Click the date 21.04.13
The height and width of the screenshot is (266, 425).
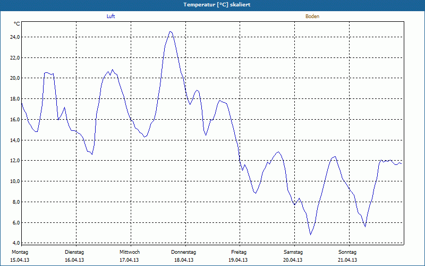pyautogui.click(x=347, y=260)
